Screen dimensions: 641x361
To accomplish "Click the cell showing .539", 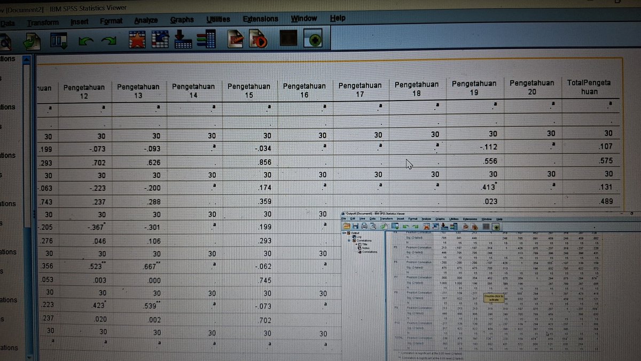I will click(x=153, y=305).
